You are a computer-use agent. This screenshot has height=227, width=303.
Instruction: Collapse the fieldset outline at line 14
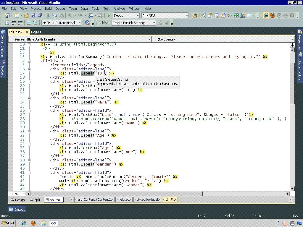point(29,61)
